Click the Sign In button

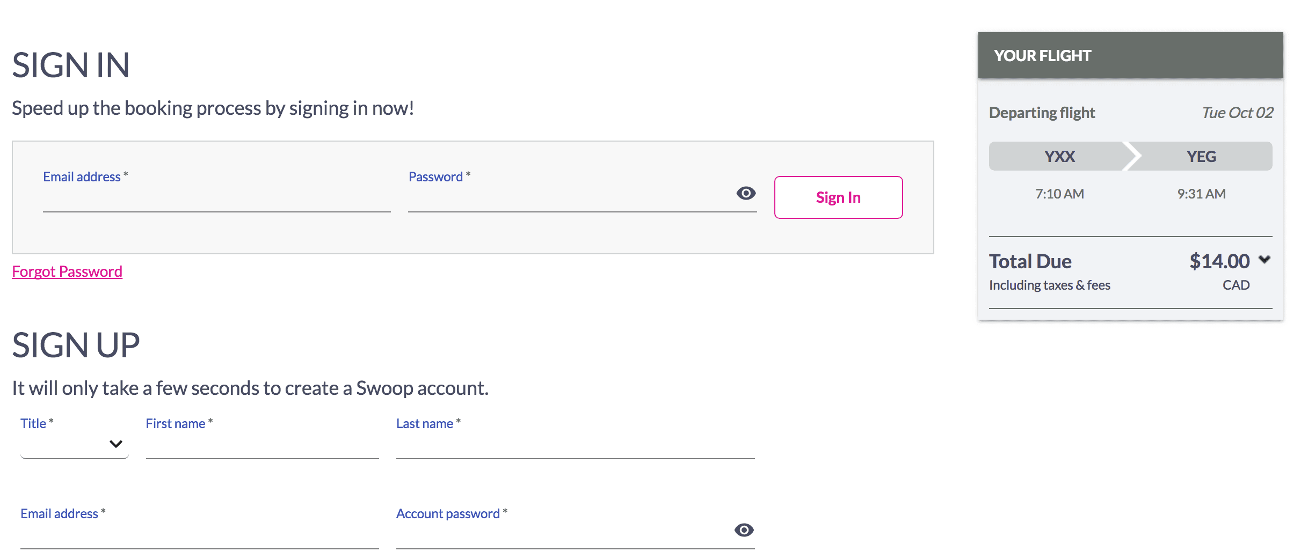point(838,197)
